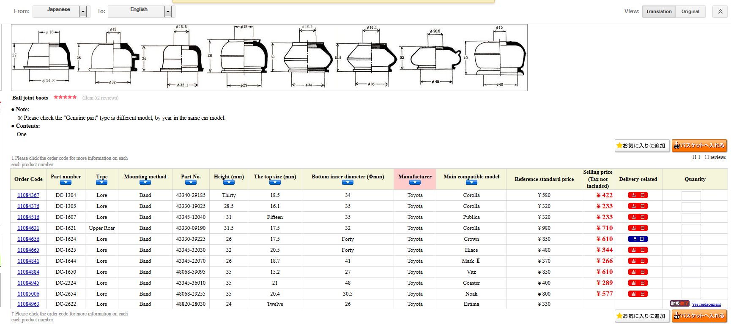Collapse the translation toolbar with double-chevron icon
The width and height of the screenshot is (731, 334).
point(720,11)
